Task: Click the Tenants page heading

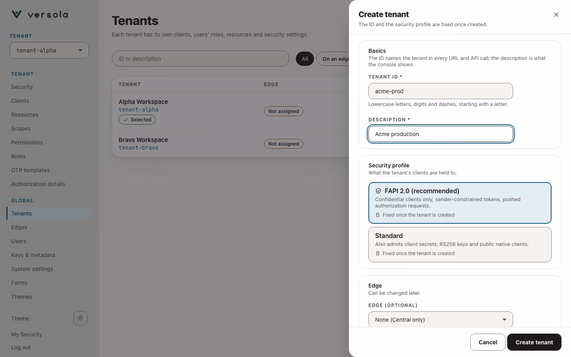Action: (135, 21)
